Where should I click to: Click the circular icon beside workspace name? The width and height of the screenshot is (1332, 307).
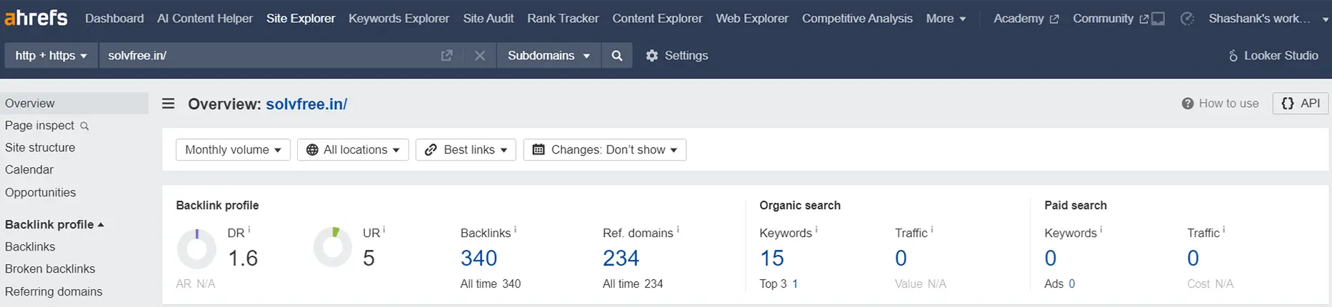[x=1187, y=19]
